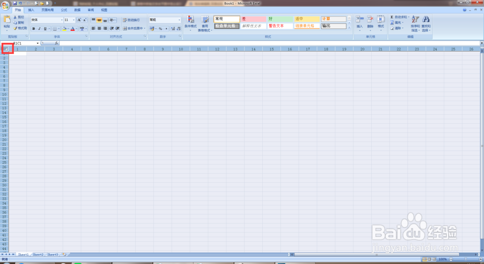The width and height of the screenshot is (484, 264).
Task: Decrease font size with small A
Action: pos(85,20)
